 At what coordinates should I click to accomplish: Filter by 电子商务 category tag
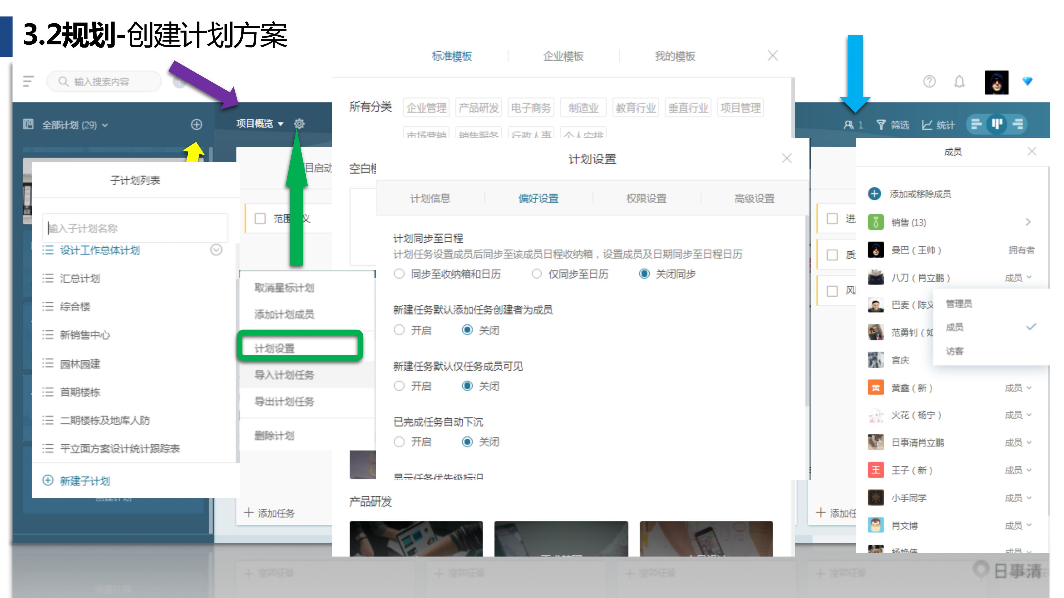click(x=531, y=108)
